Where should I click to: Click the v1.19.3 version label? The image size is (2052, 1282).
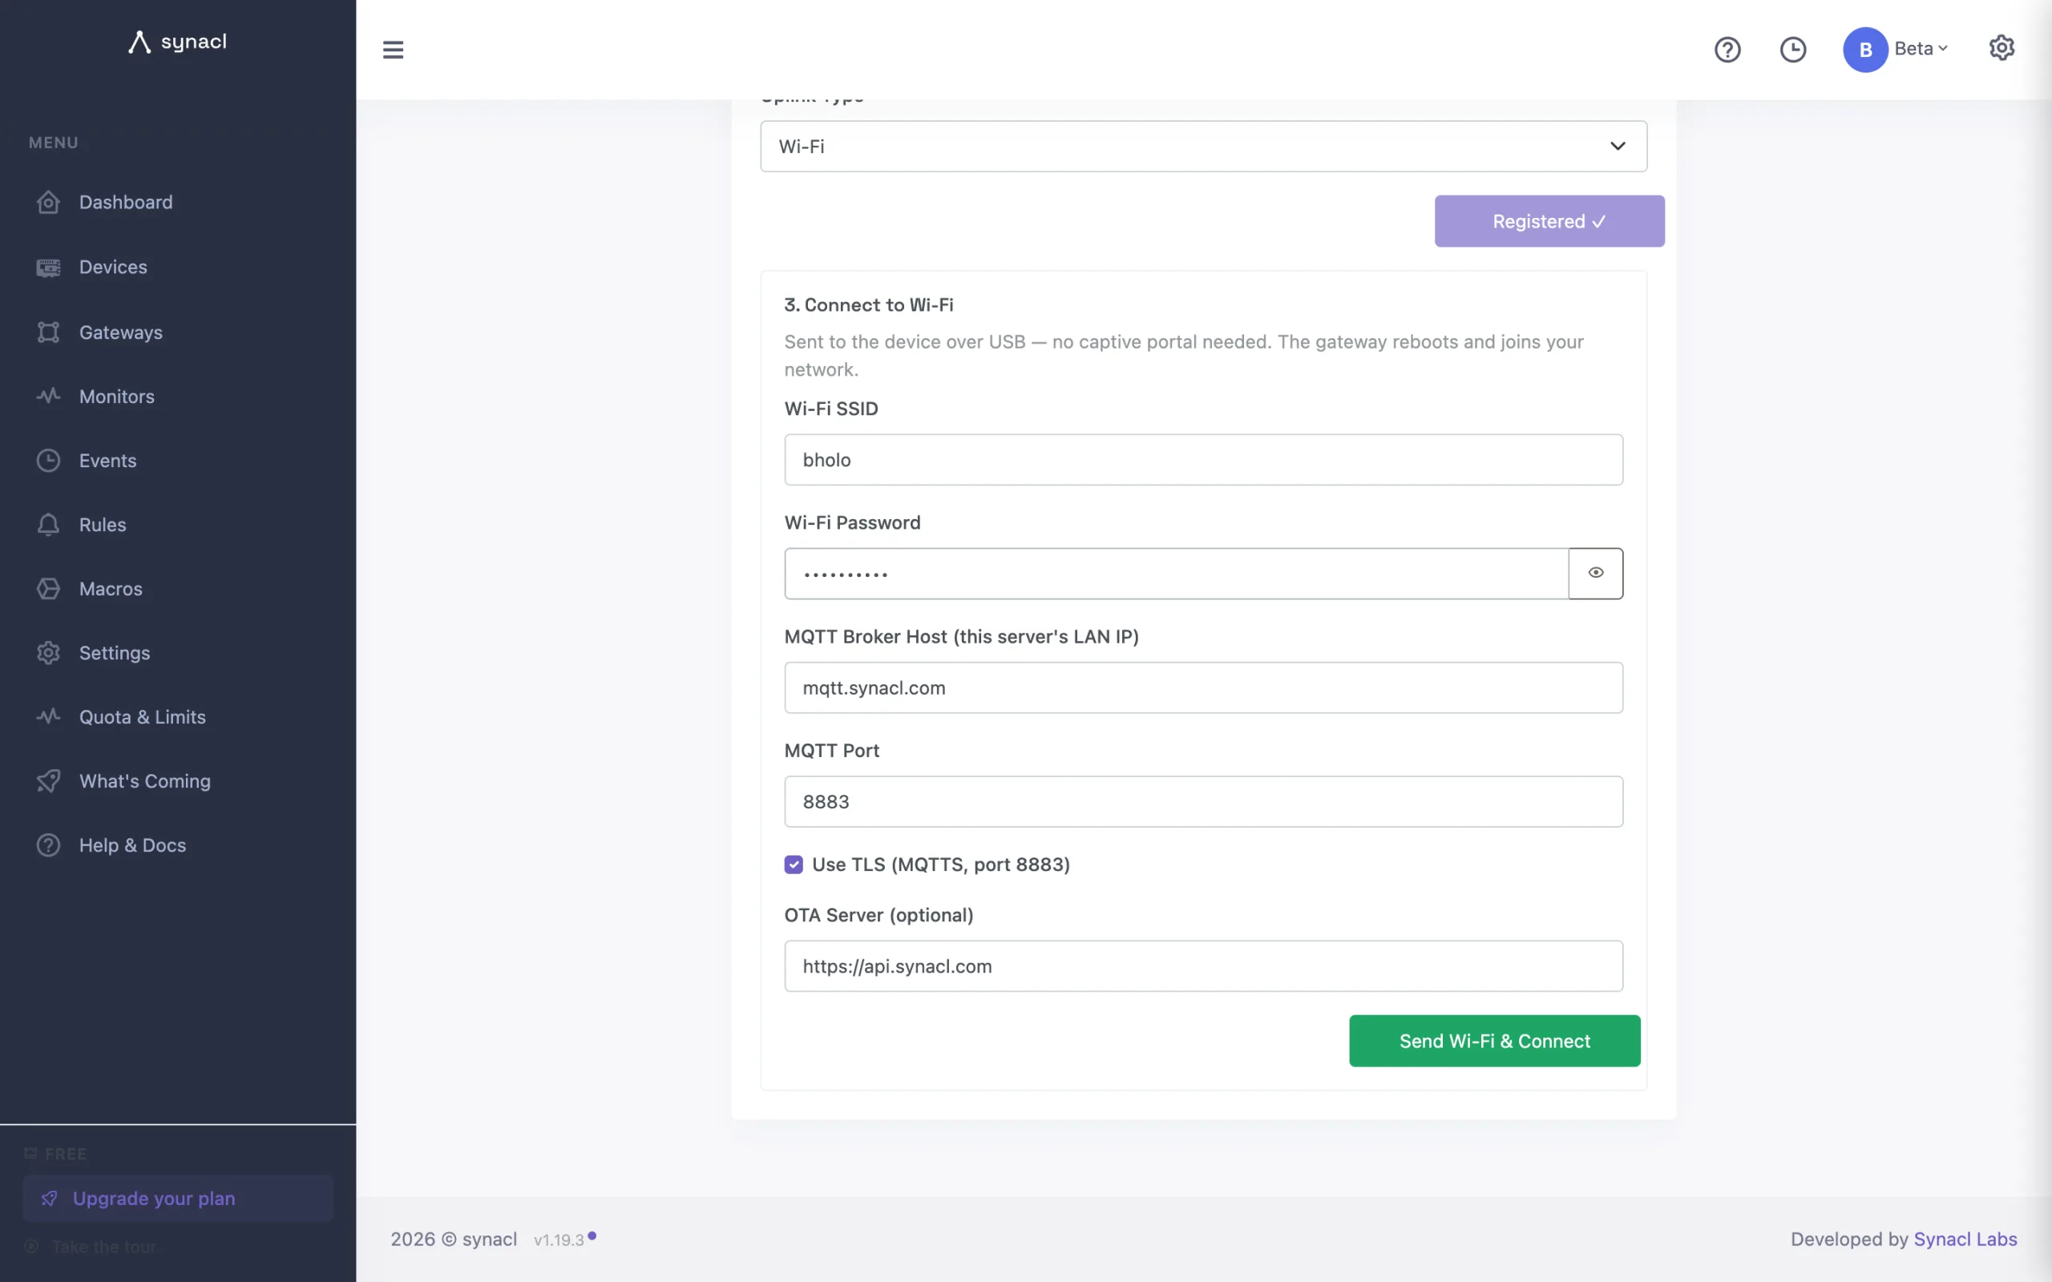point(559,1240)
